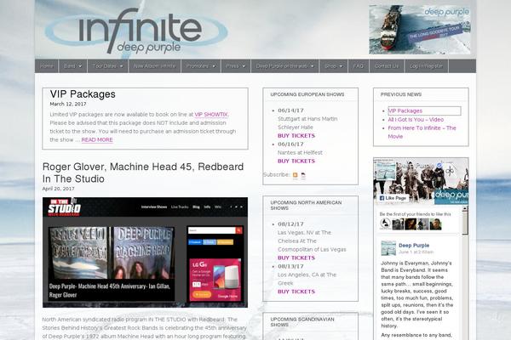The width and height of the screenshot is (511, 340).
Task: Open Contact Us in the navigation bar
Action: click(x=387, y=66)
